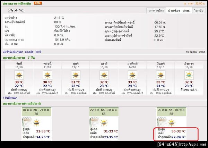Switch to the นครราชสีมา station tab
Viewport: 208px width, 148px height.
point(156,10)
